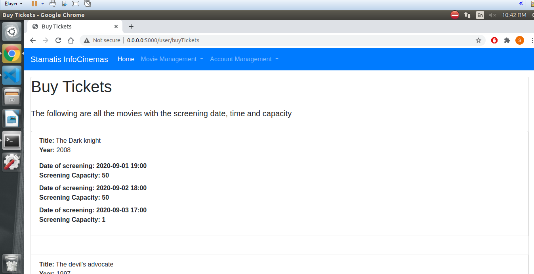Screen dimensions: 534x274
Task: Click the Buy Tickets heading
Action: click(71, 87)
